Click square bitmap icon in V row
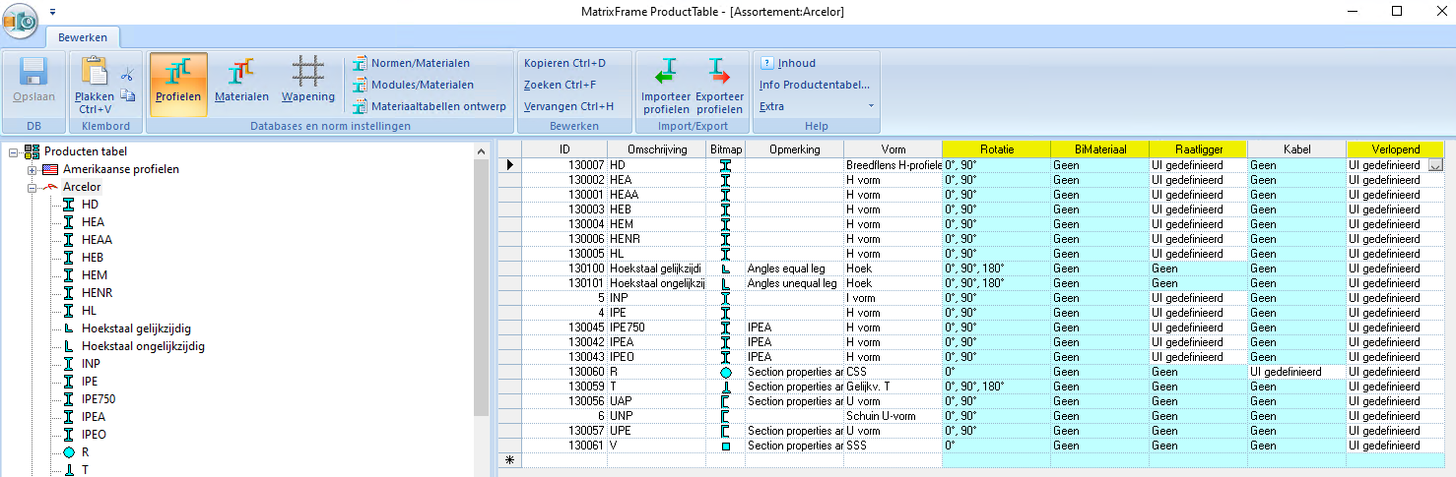The height and width of the screenshot is (477, 1456). (x=726, y=446)
